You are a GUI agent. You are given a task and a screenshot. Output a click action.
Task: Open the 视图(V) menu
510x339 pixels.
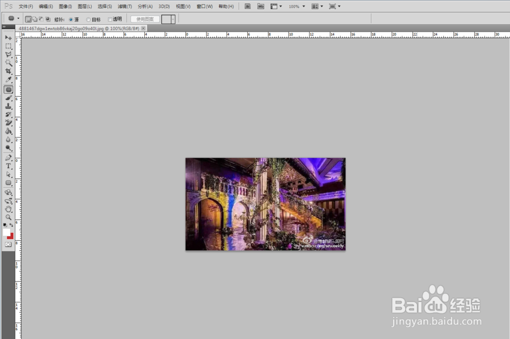click(183, 7)
